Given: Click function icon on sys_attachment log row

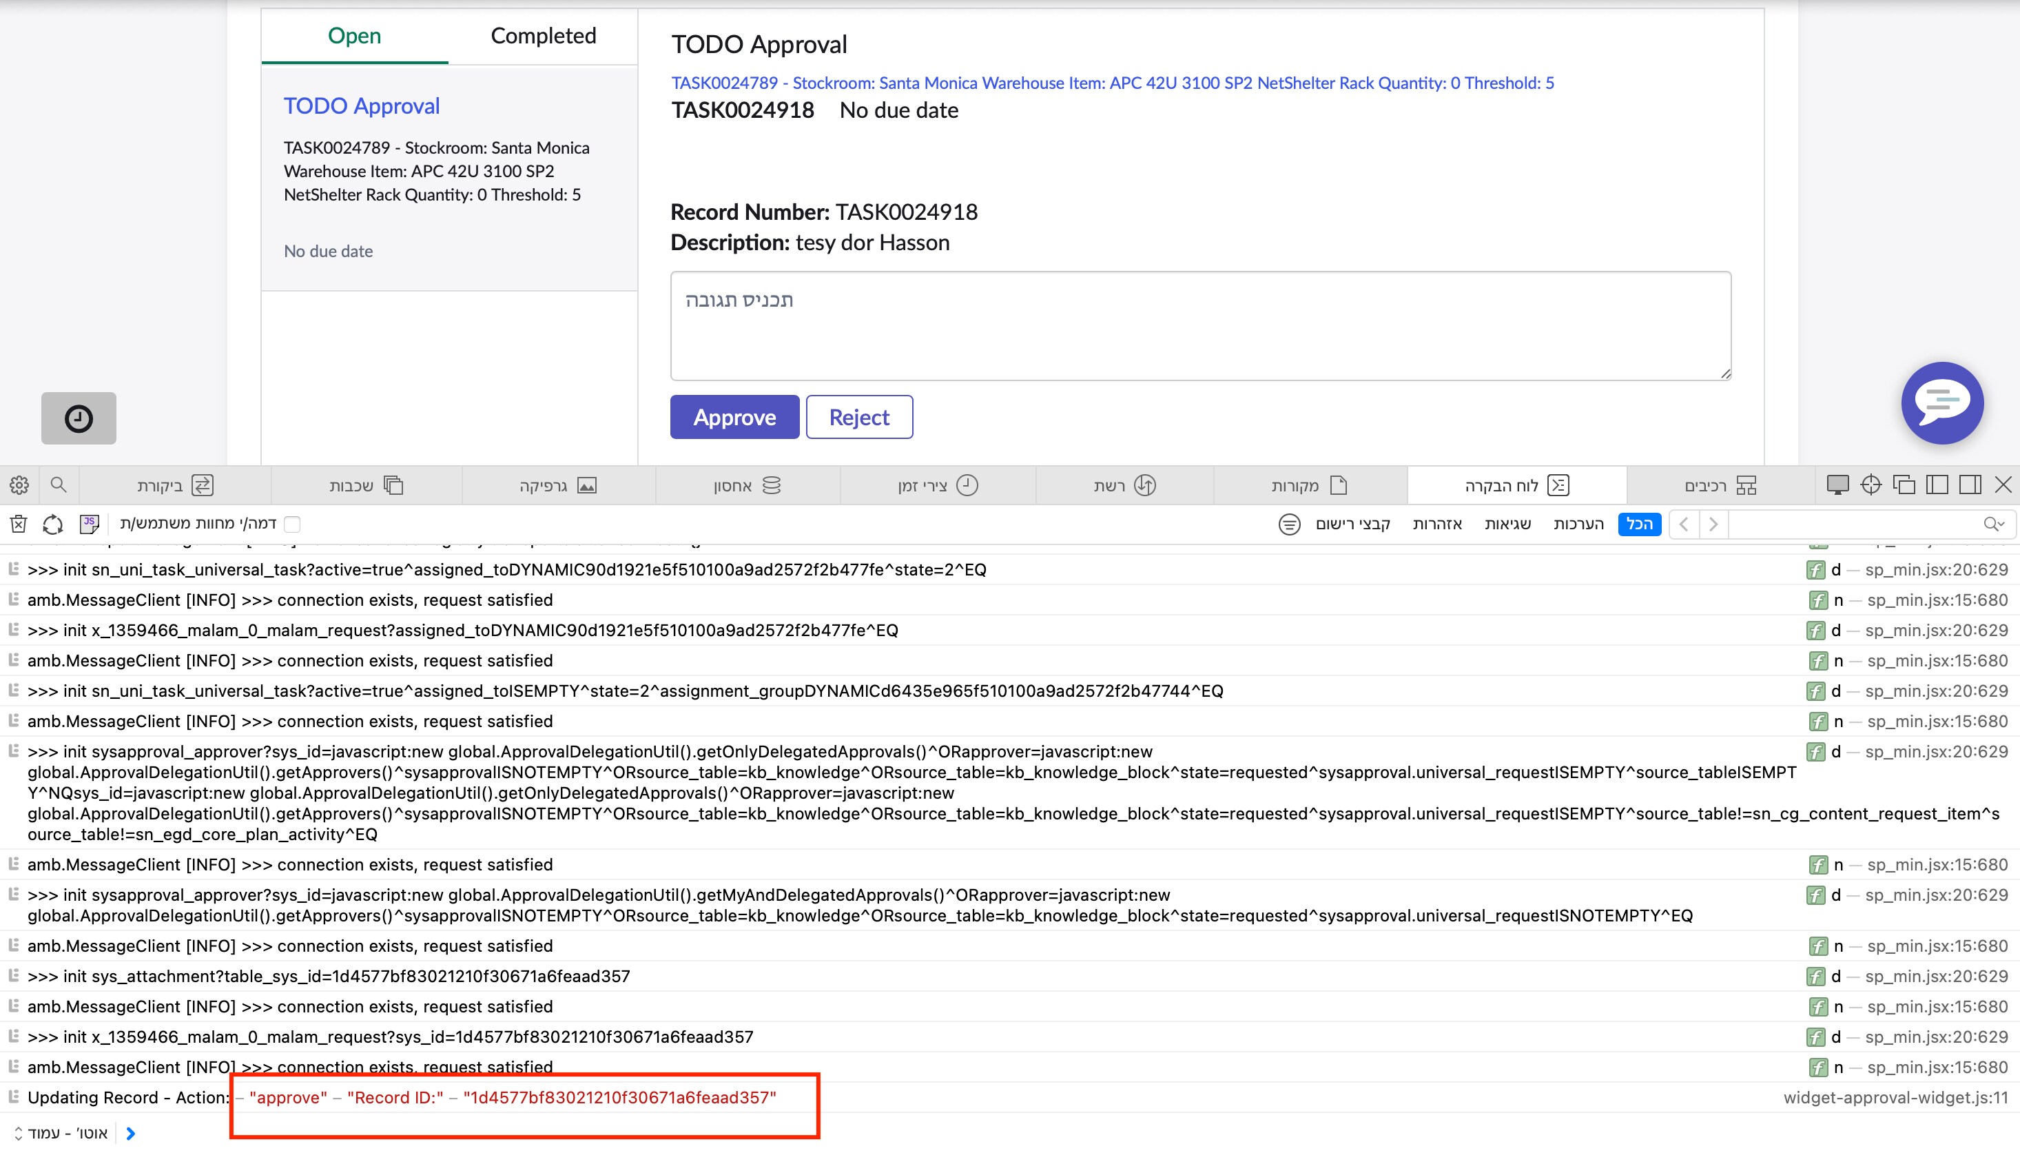Looking at the screenshot, I should [1816, 976].
